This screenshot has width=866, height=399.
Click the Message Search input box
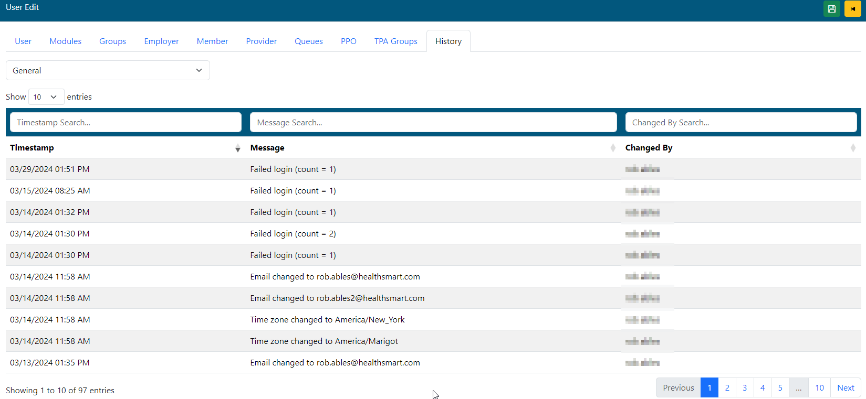click(x=433, y=123)
